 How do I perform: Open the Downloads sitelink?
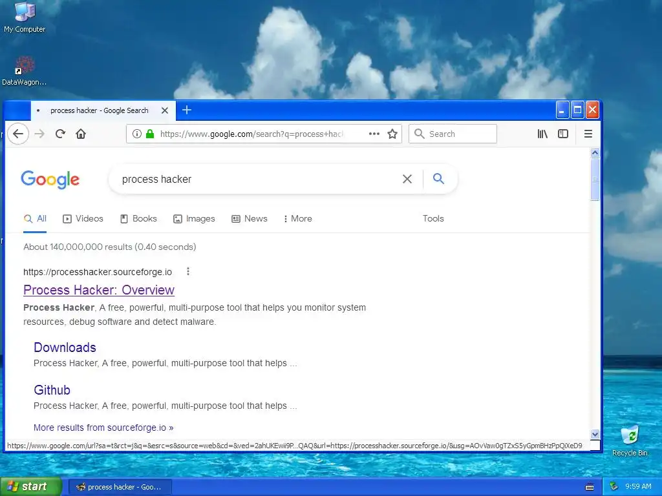click(65, 347)
